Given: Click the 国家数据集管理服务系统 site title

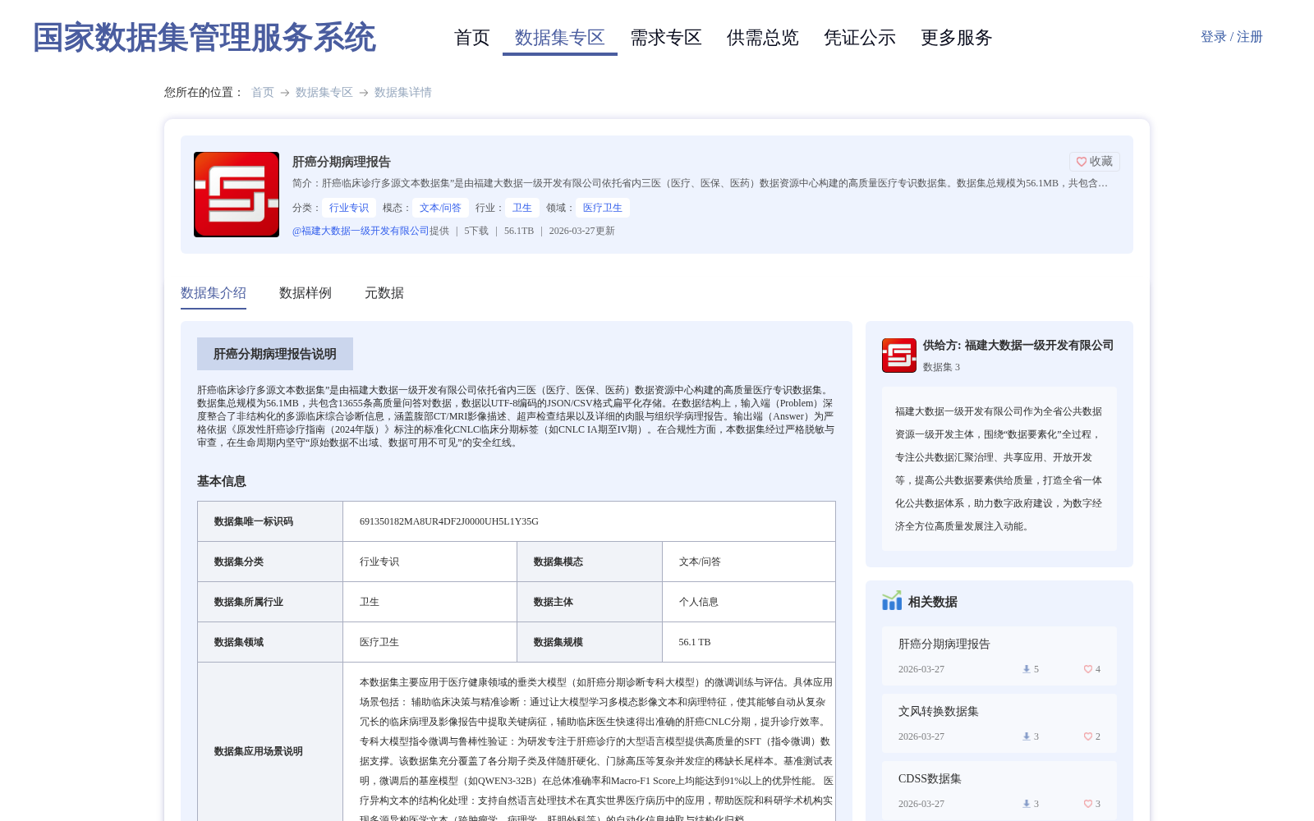Looking at the screenshot, I should [x=204, y=38].
